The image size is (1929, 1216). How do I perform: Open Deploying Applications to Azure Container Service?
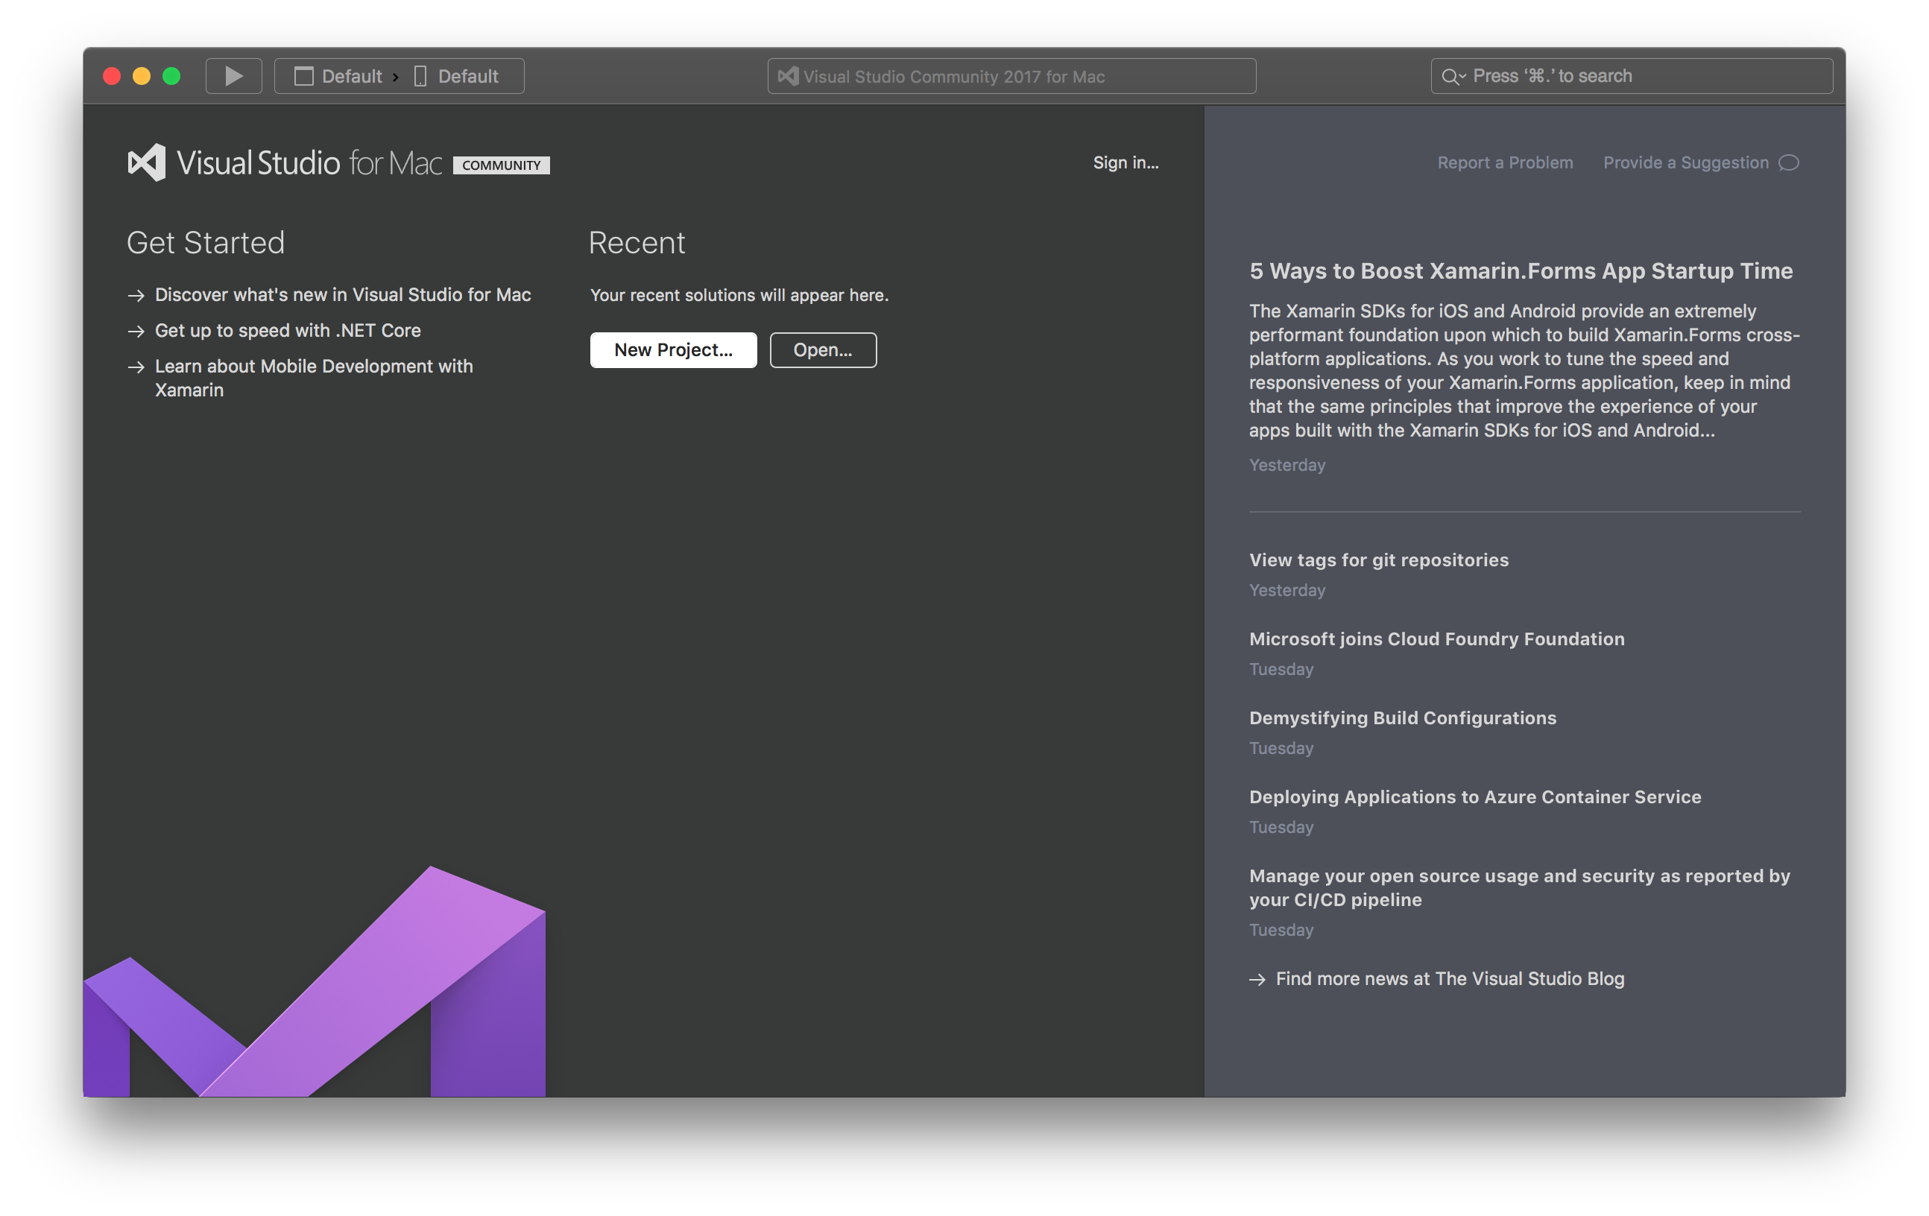point(1475,797)
